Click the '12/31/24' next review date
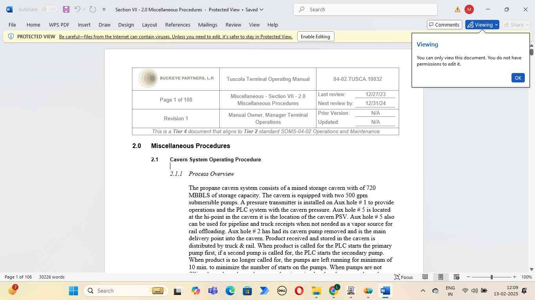The height and width of the screenshot is (300, 535). 376,104
